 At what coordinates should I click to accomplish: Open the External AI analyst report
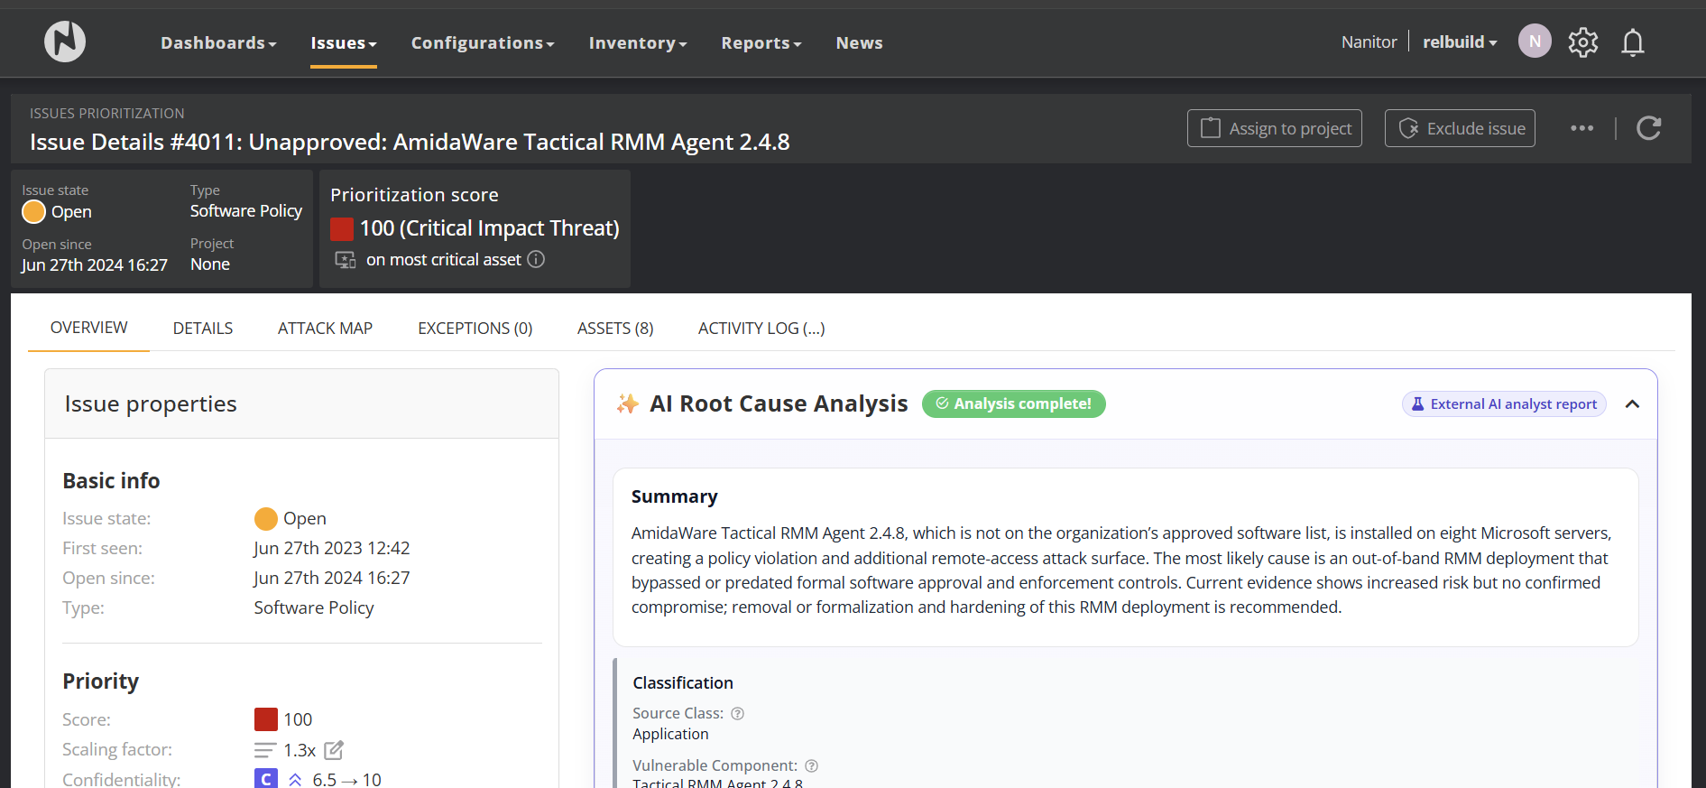(1503, 404)
